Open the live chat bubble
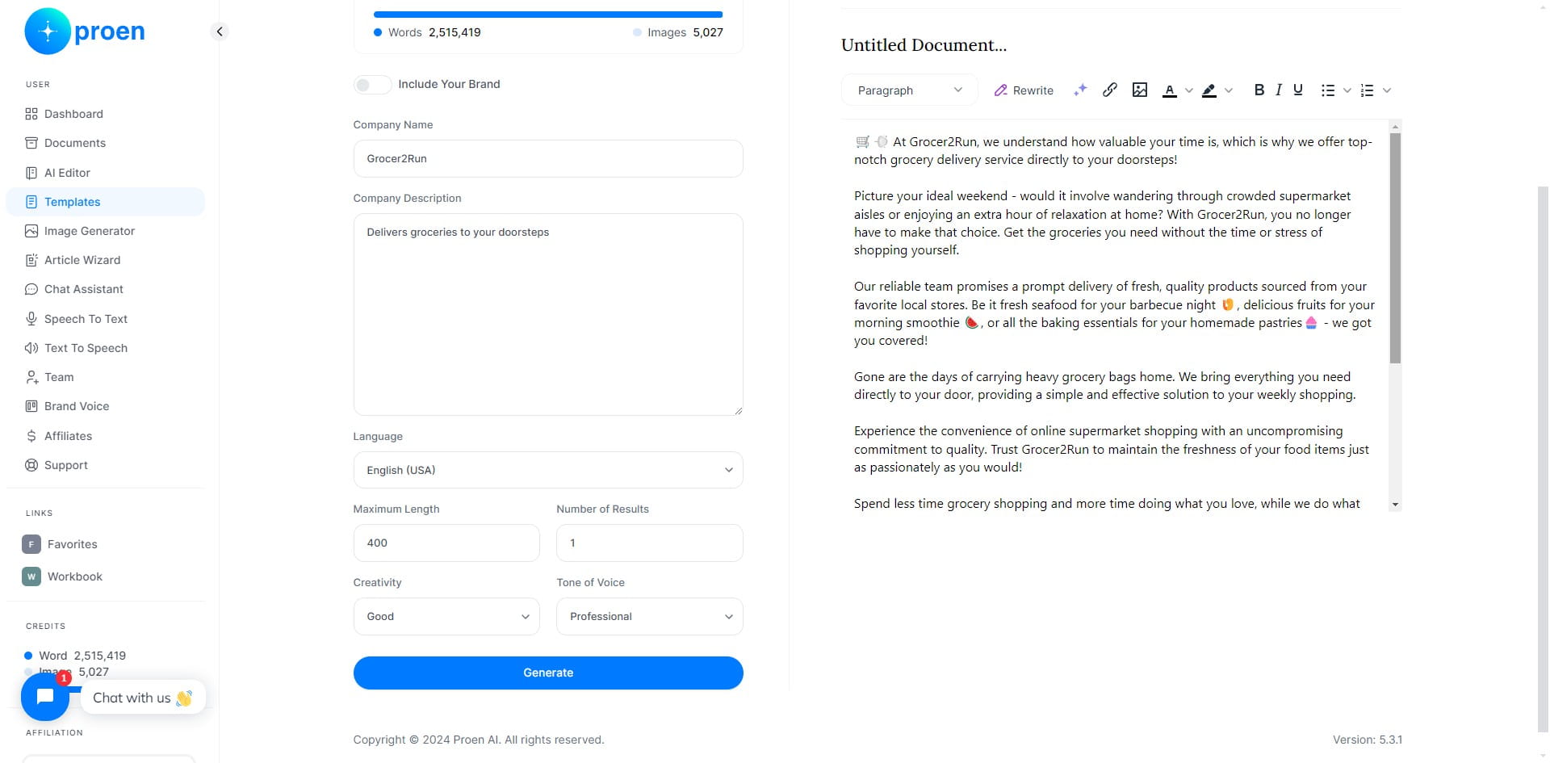1550x763 pixels. tap(45, 697)
